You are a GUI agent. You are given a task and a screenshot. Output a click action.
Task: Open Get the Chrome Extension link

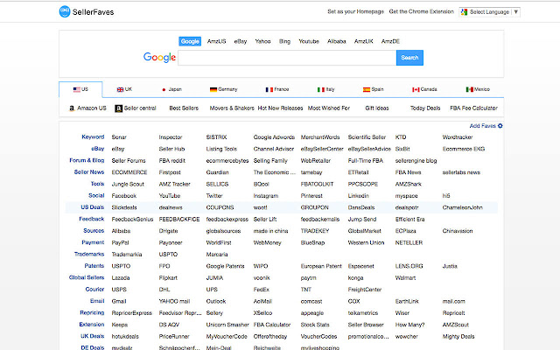(x=422, y=11)
